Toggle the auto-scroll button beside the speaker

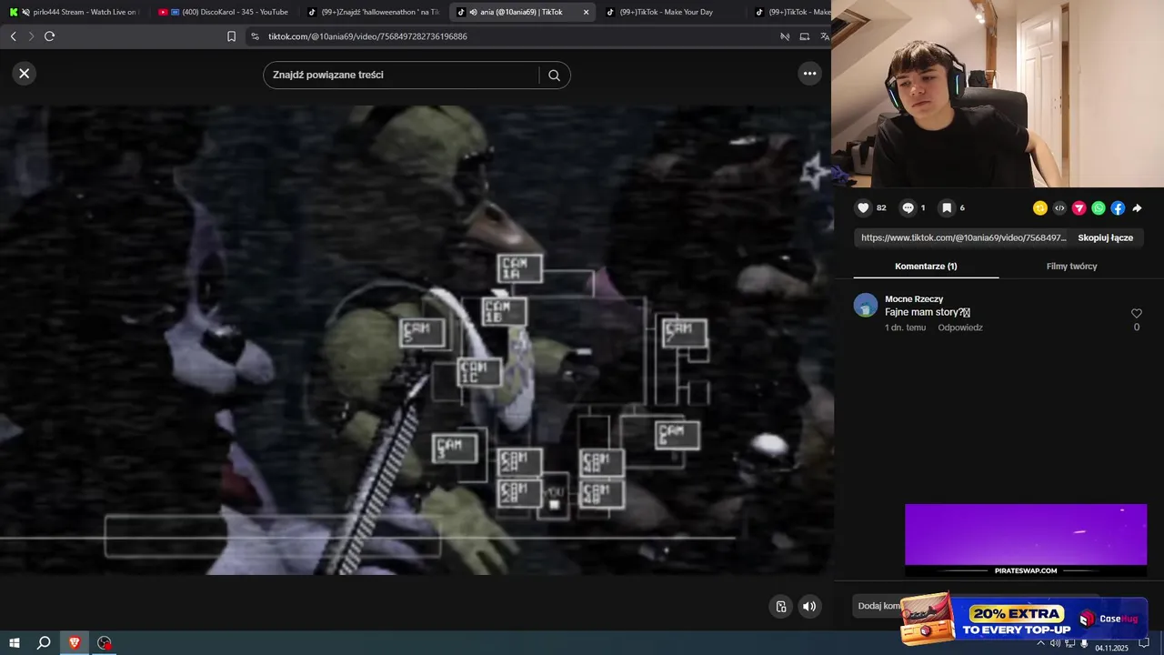point(781,607)
